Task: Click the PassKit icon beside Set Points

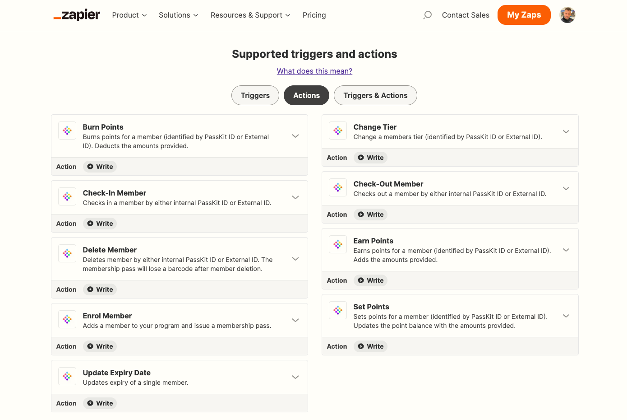Action: click(x=338, y=310)
